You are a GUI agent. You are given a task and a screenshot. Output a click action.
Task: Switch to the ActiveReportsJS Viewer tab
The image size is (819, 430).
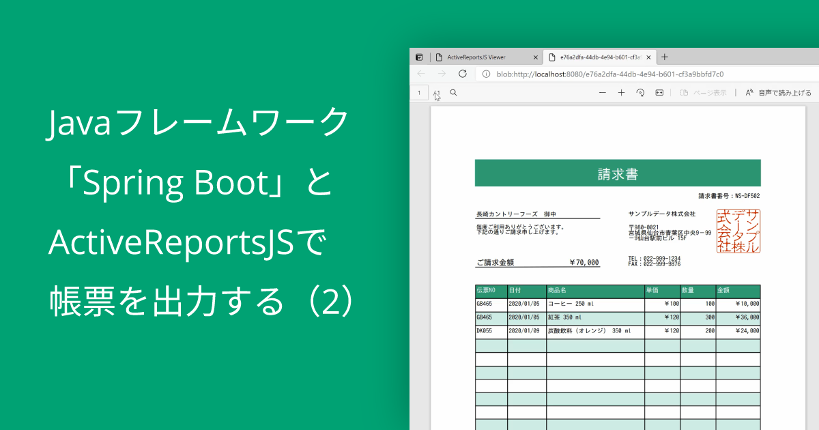[478, 57]
